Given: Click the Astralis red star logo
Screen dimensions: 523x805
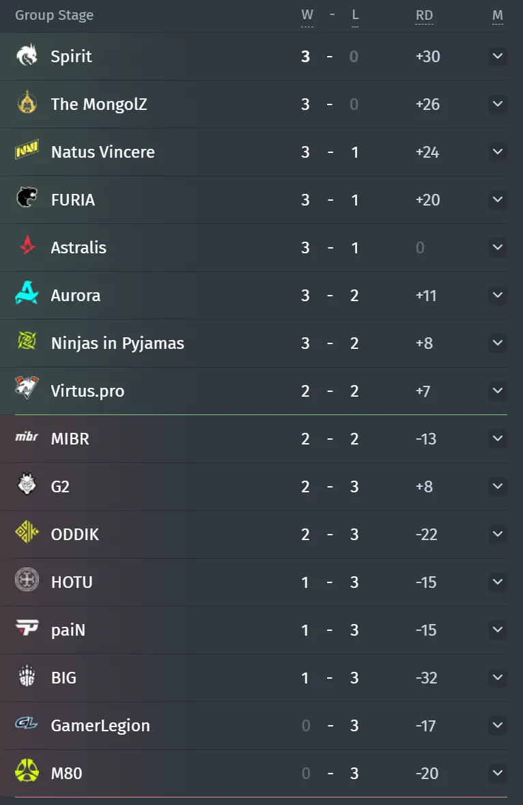Looking at the screenshot, I should tap(27, 246).
